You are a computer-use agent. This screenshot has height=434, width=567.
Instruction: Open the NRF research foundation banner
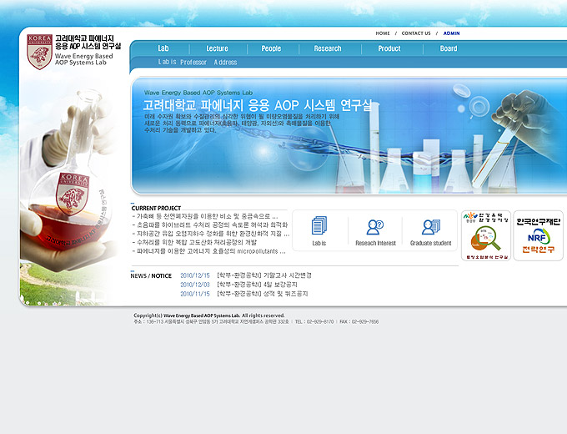(538, 235)
